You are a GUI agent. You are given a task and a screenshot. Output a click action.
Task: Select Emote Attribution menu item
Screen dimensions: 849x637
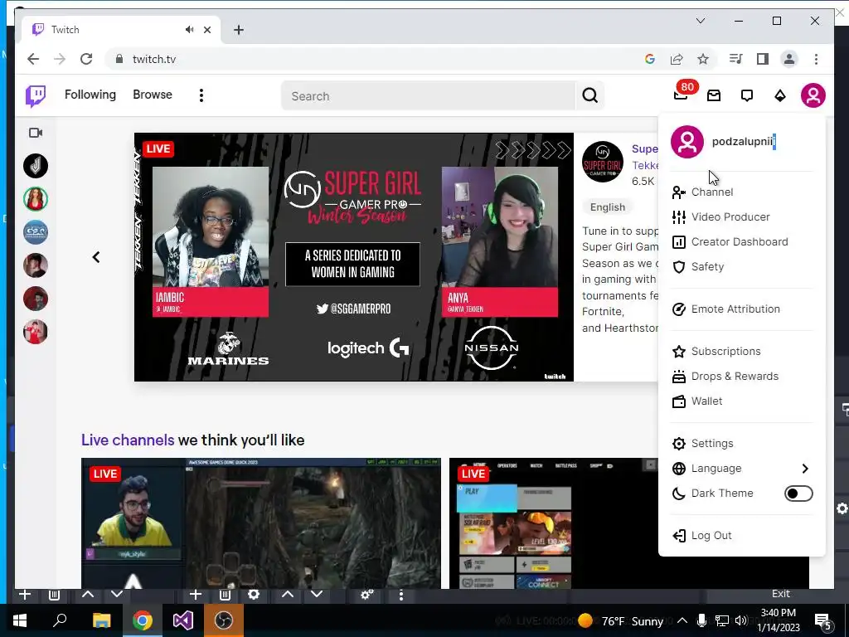click(x=741, y=309)
